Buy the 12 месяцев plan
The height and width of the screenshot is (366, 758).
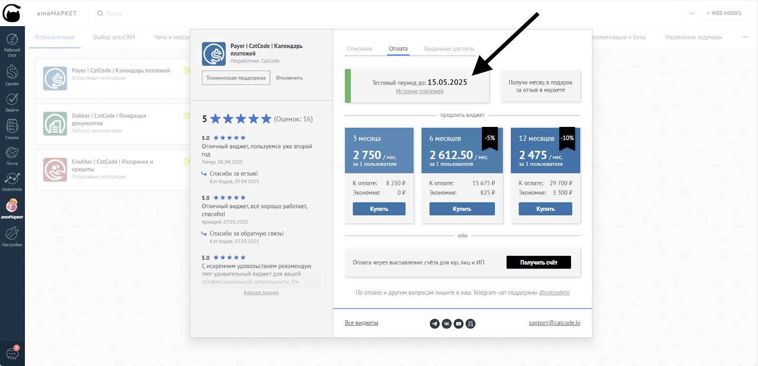pyautogui.click(x=545, y=209)
